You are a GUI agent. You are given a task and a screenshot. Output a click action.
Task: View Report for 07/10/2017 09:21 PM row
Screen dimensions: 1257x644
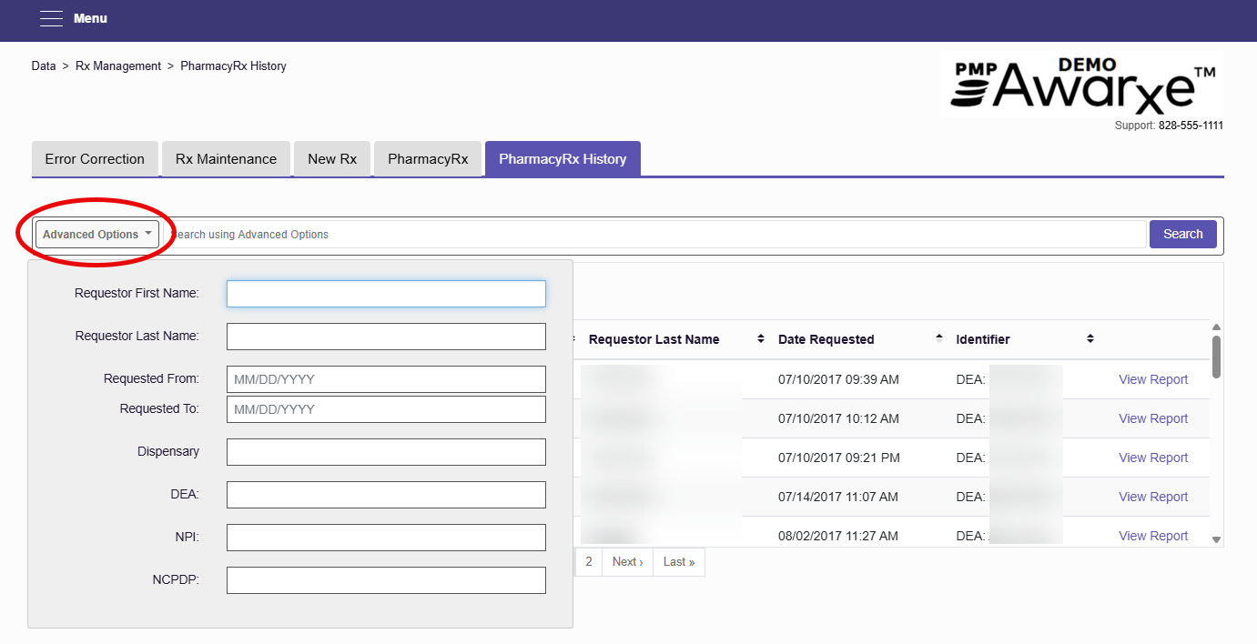pos(1153,458)
